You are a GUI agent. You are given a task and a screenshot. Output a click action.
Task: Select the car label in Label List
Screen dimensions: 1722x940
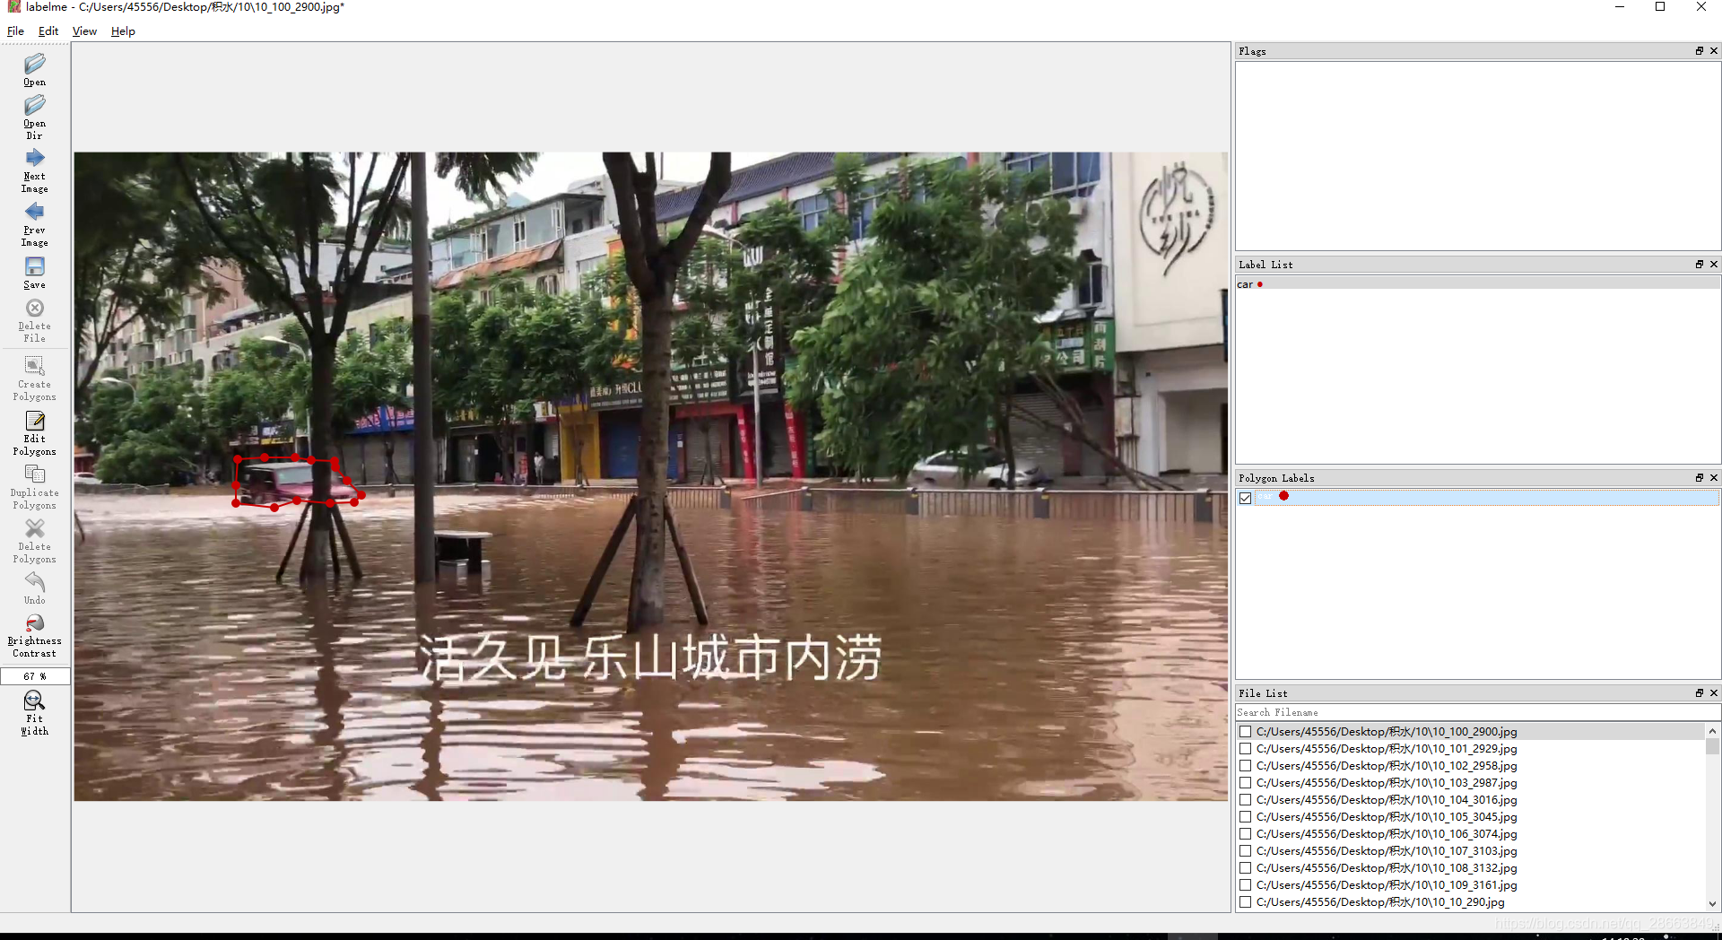tap(1245, 284)
